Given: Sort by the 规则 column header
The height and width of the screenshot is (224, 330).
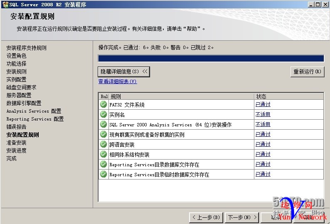Looking at the screenshot, I should coord(181,96).
